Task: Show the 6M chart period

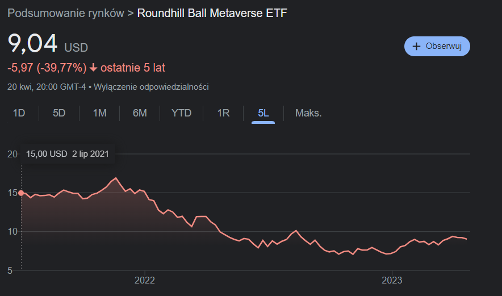Action: pos(140,113)
